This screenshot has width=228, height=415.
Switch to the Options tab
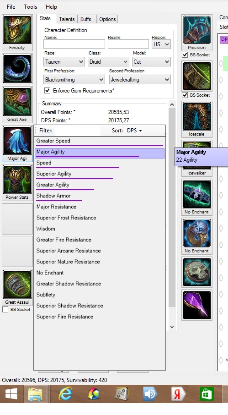(x=107, y=19)
